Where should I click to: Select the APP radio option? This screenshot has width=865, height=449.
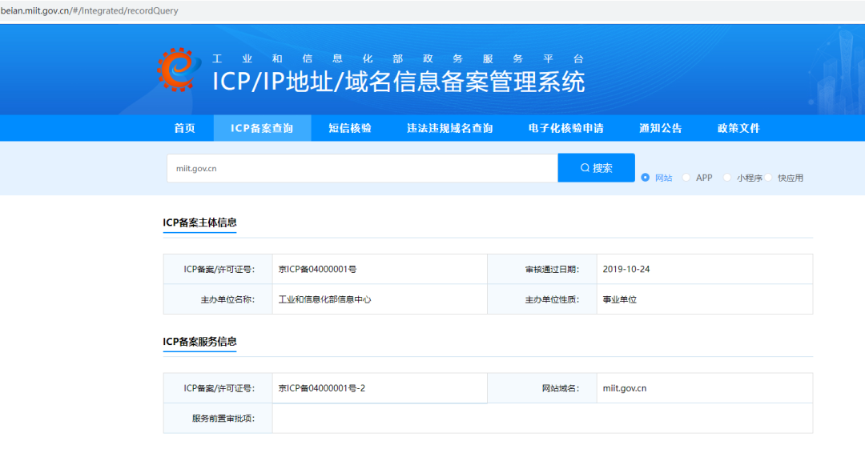(x=686, y=177)
